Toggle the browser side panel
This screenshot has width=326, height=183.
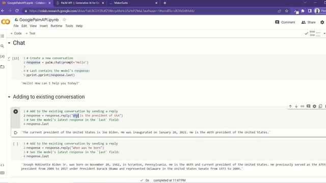pos(310,11)
